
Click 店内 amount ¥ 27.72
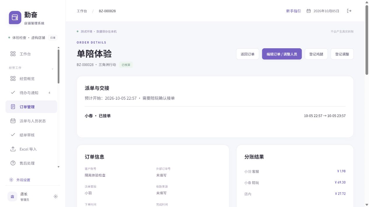point(340,194)
